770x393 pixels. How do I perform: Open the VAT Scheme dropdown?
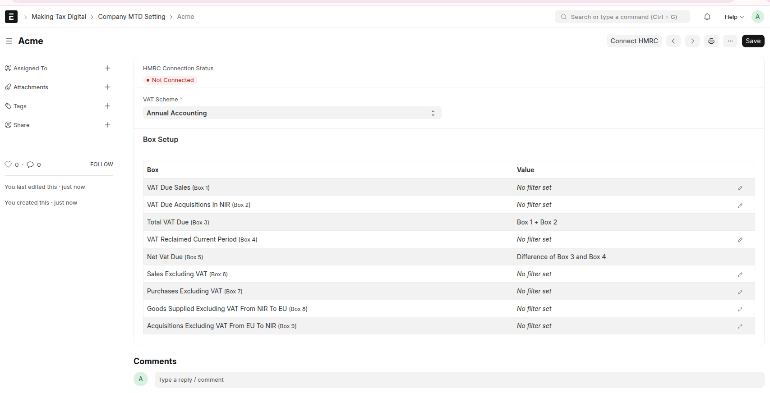[292, 113]
